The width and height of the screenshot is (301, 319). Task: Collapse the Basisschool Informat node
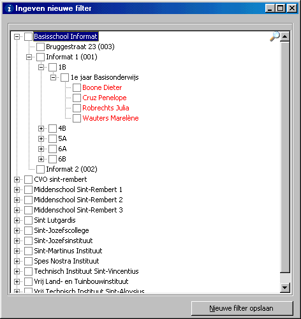coord(17,36)
